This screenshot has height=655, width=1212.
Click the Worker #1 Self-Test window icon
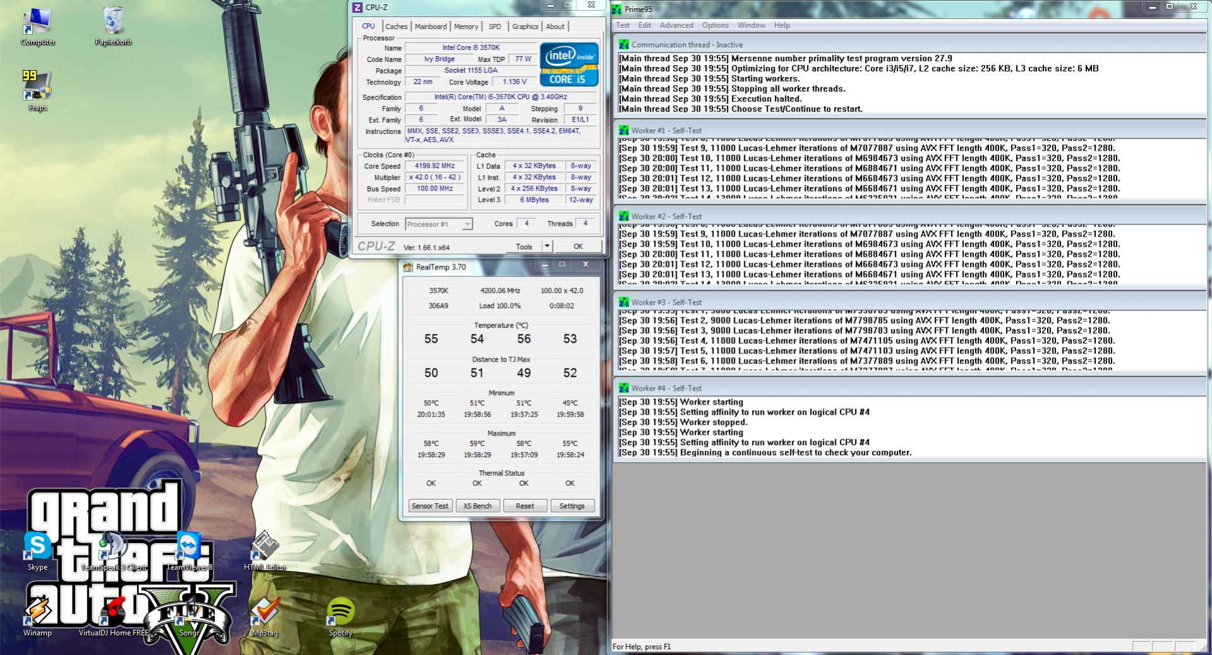tap(624, 130)
